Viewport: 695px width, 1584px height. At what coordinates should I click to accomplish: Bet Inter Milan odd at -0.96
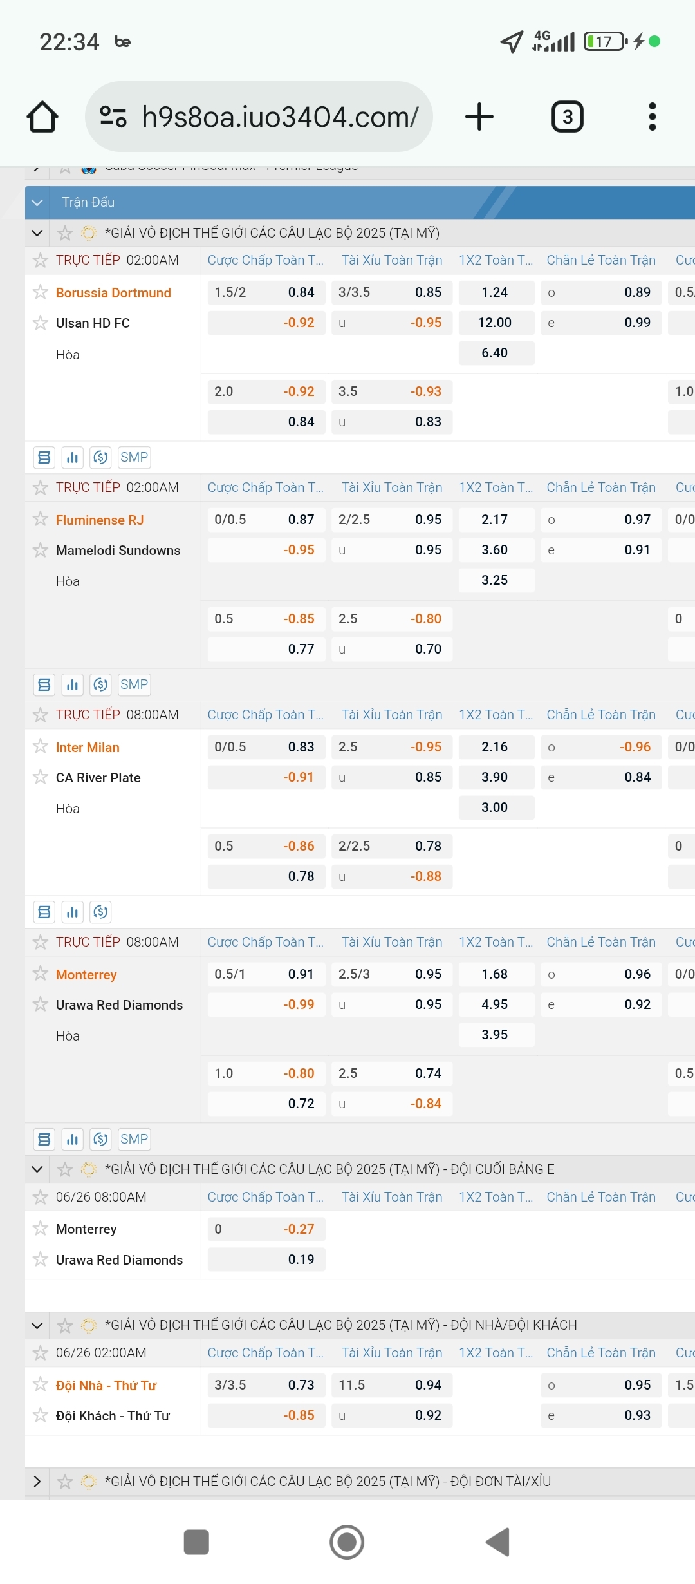pos(601,747)
